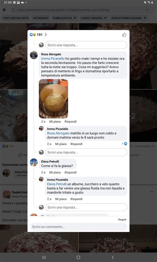Focus the Scrivi un commento field
Viewport: 157px width, 262px height.
[78, 227]
